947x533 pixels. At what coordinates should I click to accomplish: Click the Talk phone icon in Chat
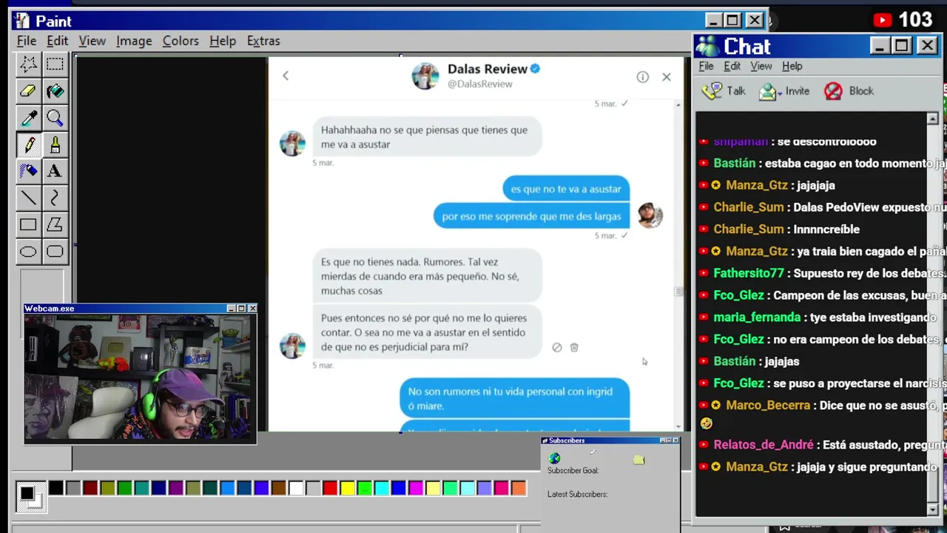tap(712, 91)
